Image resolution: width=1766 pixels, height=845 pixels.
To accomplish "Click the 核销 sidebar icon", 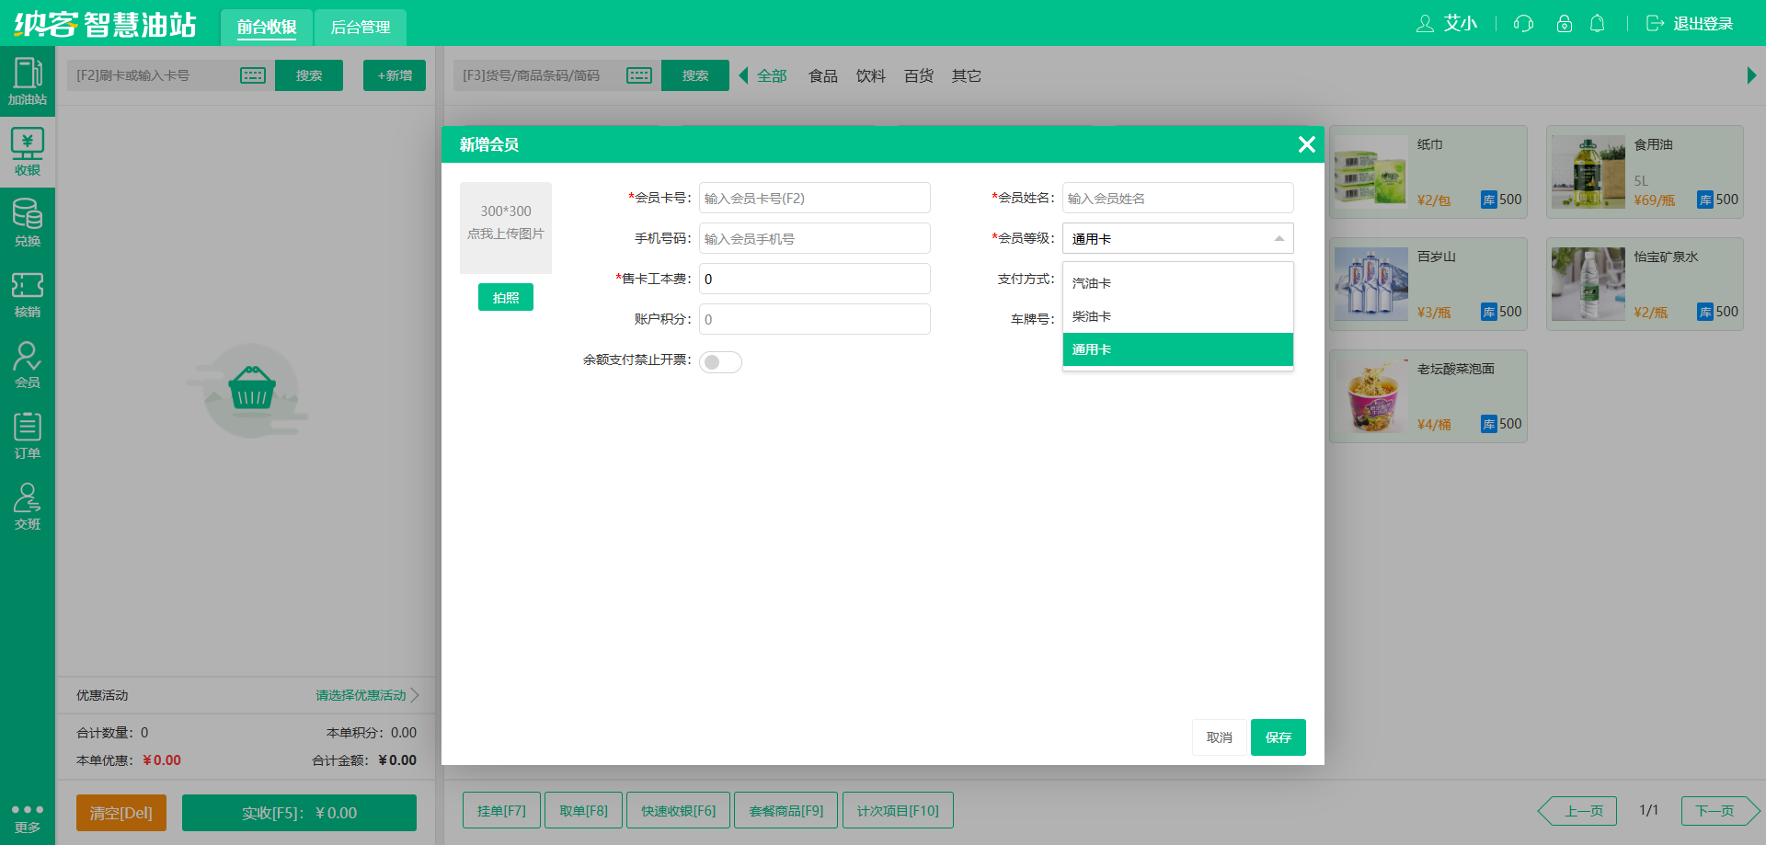I will [x=27, y=292].
